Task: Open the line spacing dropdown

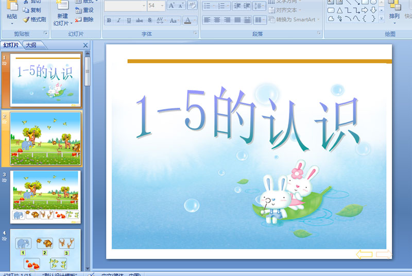Action: tap(259, 6)
